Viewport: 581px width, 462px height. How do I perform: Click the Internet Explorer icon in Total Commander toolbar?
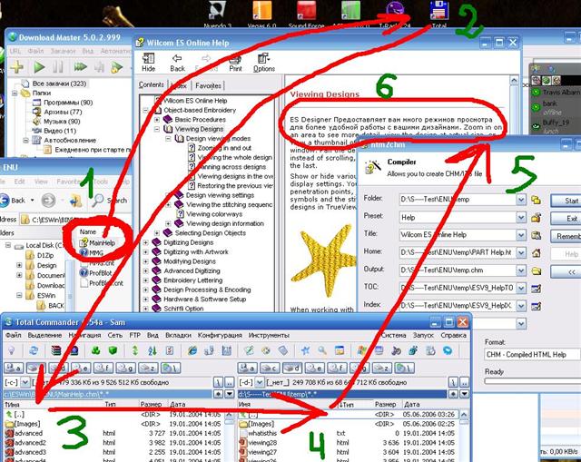click(x=192, y=350)
